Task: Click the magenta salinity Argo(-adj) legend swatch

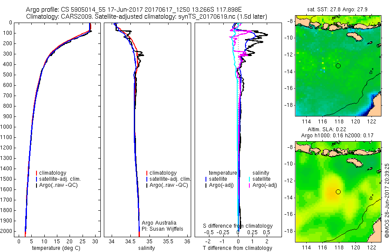Action: point(249,186)
